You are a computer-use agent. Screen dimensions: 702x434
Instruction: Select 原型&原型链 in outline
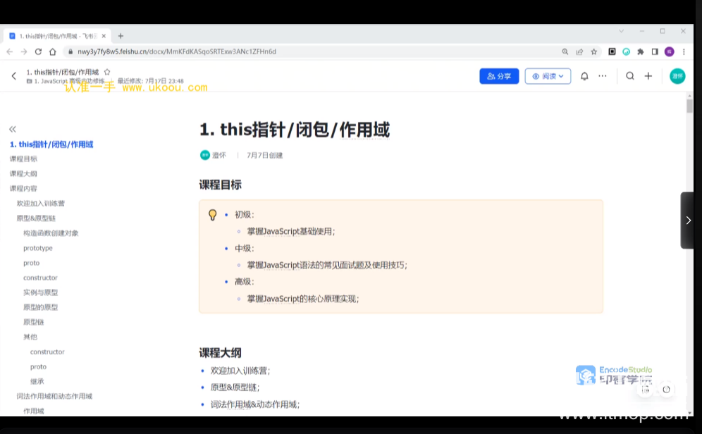pyautogui.click(x=36, y=218)
